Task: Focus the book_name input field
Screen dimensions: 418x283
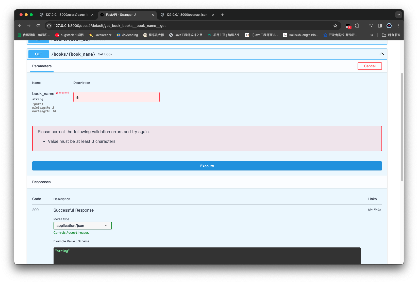Action: pos(116,97)
